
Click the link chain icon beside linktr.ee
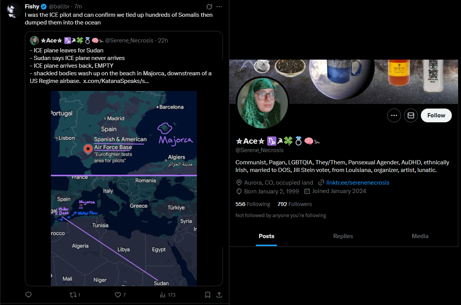click(x=321, y=182)
